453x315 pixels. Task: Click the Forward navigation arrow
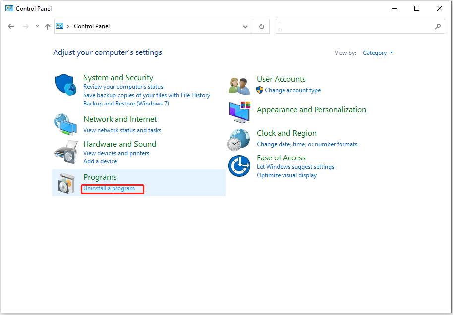coord(26,26)
